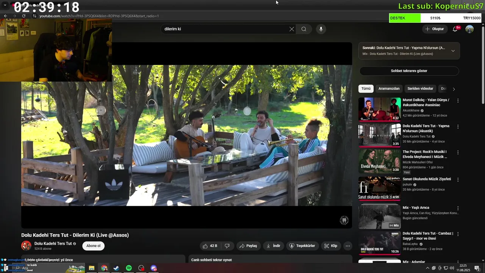The height and width of the screenshot is (273, 485).
Task: Download the video with İndir
Action: (273, 246)
